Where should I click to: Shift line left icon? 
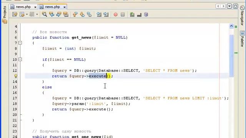[99, 15]
